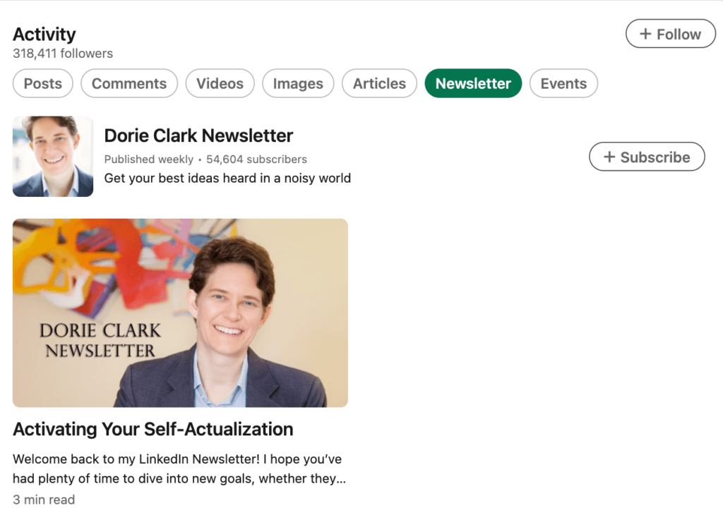Click the 318,411 followers count

pyautogui.click(x=63, y=54)
